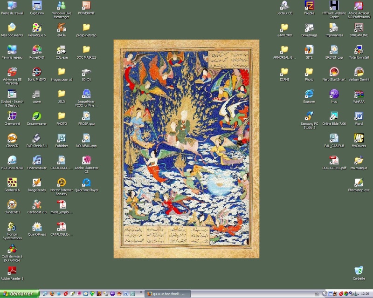Open the HTTrack Website Copier icon

pyautogui.click(x=334, y=9)
